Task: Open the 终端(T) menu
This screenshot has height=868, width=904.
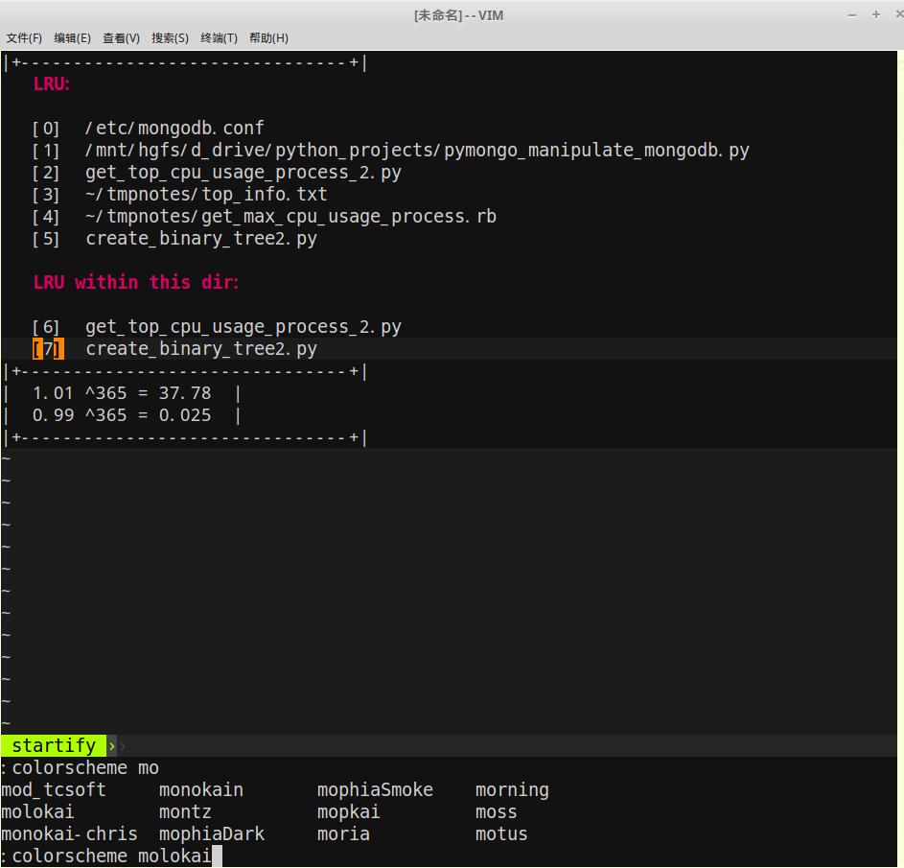Action: point(220,38)
